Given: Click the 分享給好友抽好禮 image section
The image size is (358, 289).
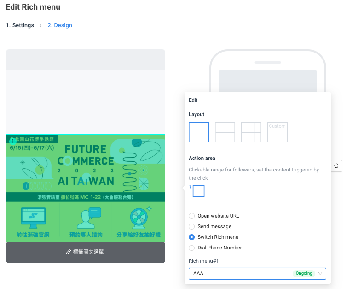Looking at the screenshot, I should tap(139, 222).
